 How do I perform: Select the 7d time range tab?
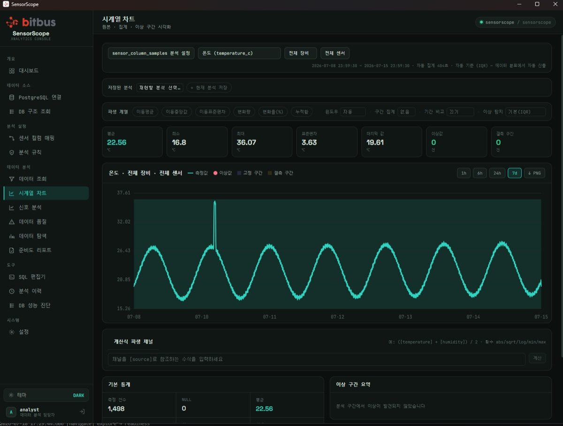(515, 173)
